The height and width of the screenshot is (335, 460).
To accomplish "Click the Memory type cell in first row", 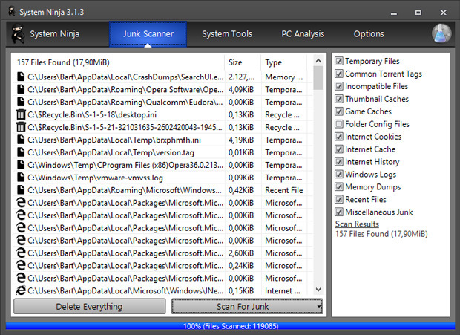I will [x=284, y=77].
